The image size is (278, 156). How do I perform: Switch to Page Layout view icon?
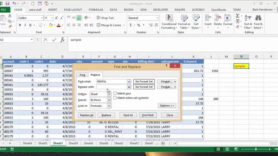coord(227,149)
